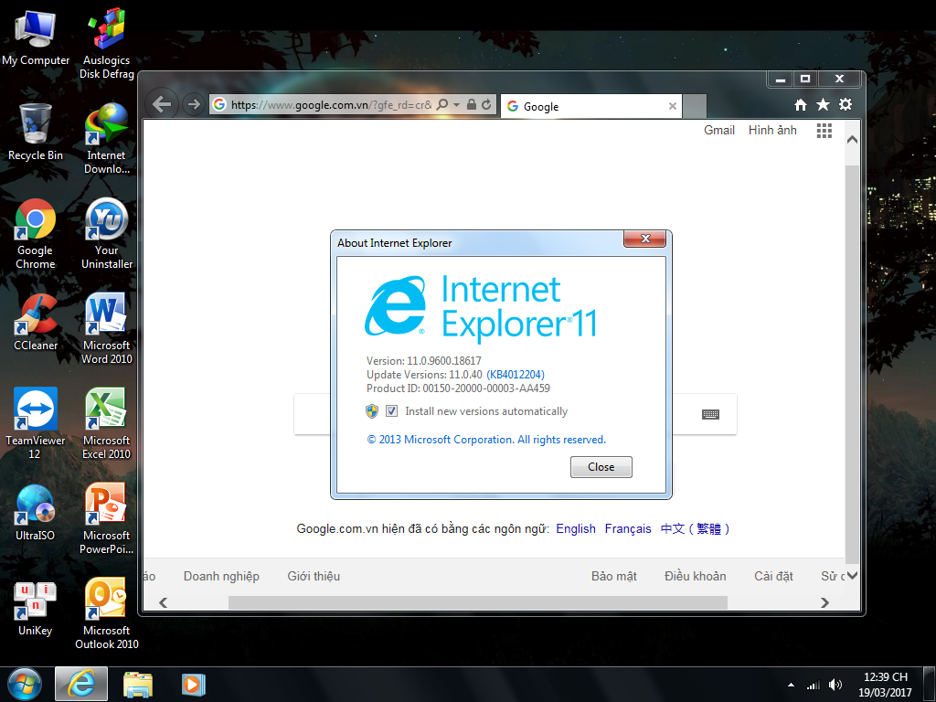
Task: Launch Internet Download Manager shortcut
Action: [106, 139]
